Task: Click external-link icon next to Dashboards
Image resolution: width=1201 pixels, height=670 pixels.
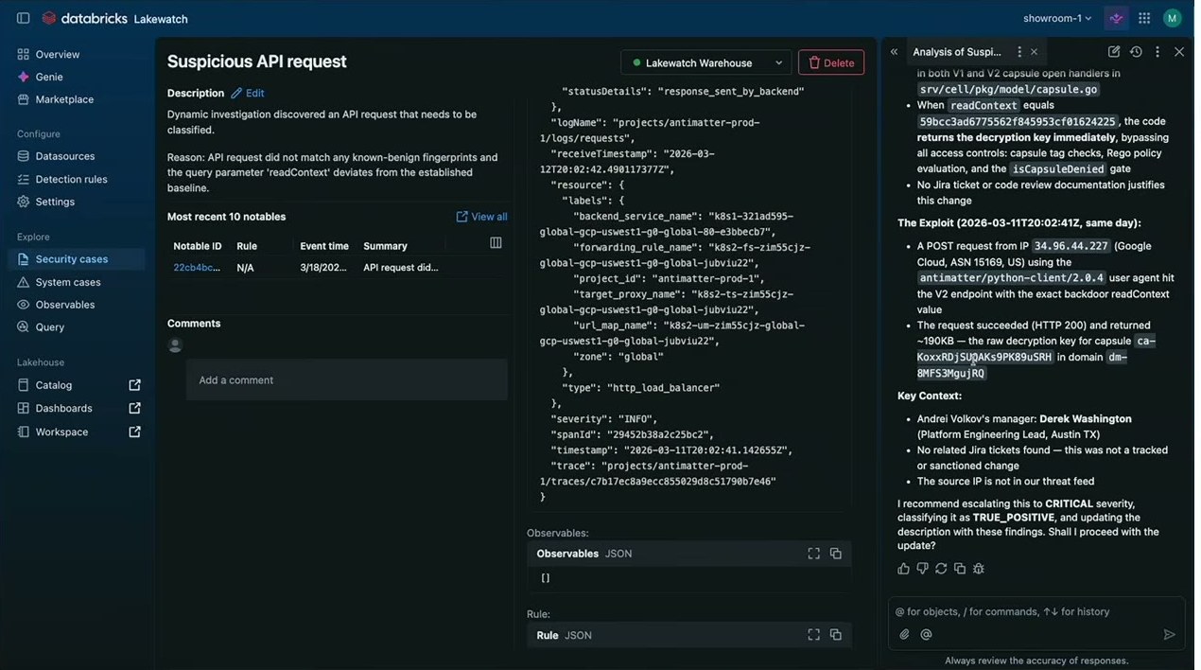Action: pos(134,408)
